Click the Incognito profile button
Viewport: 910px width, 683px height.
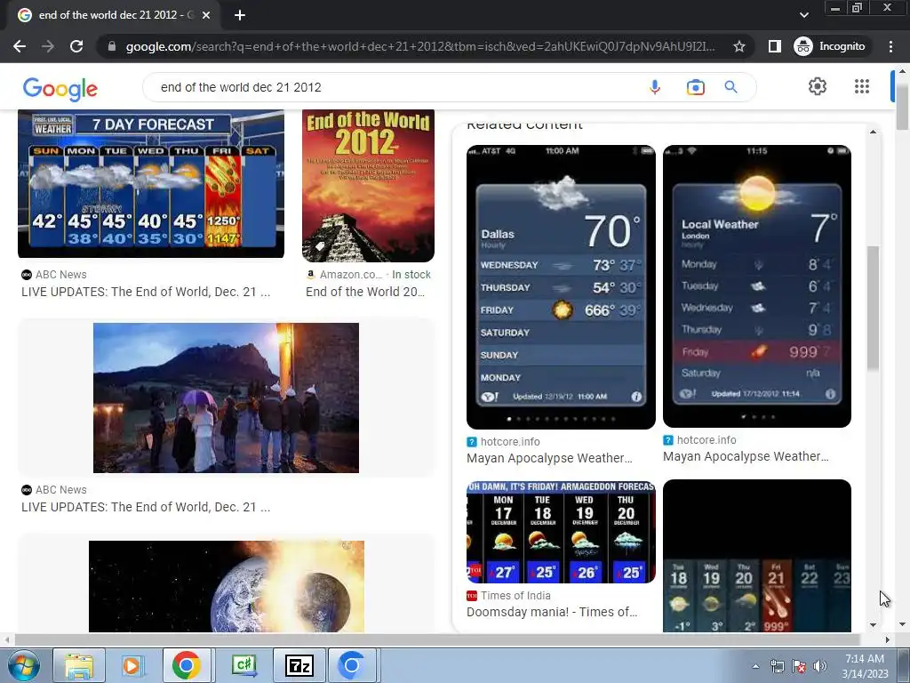coord(830,46)
